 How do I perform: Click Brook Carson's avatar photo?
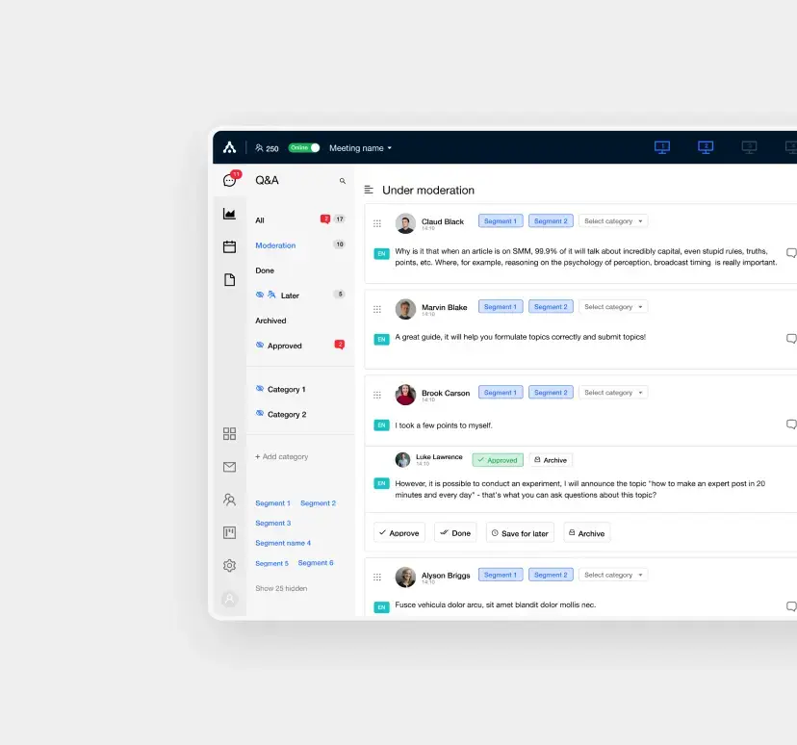click(x=405, y=395)
